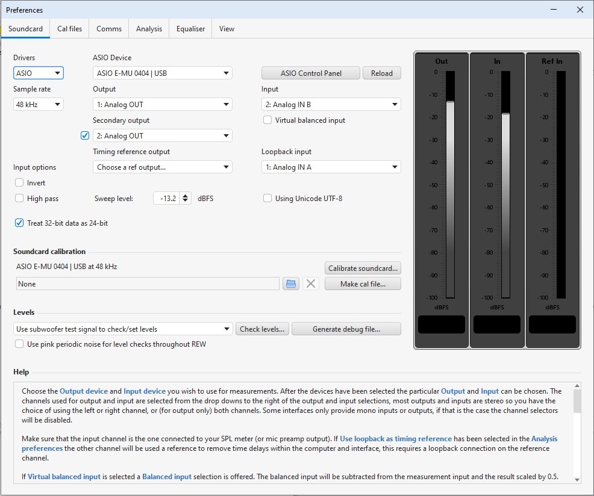594x496 pixels.
Task: Clear the cal file with X icon
Action: point(311,284)
